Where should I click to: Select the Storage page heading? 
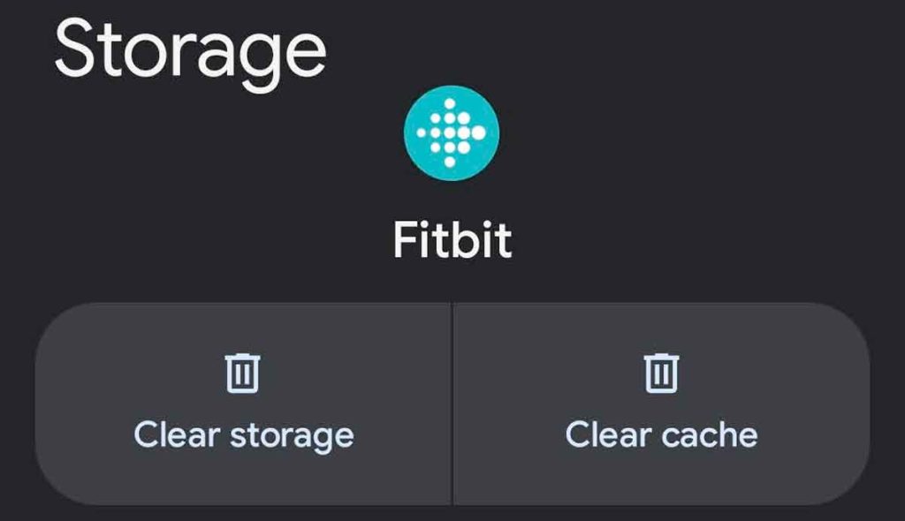(x=190, y=49)
